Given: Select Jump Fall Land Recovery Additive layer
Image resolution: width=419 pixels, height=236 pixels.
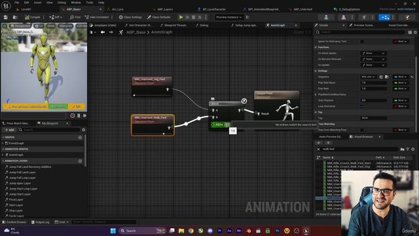Looking at the screenshot, I should click(x=30, y=167).
